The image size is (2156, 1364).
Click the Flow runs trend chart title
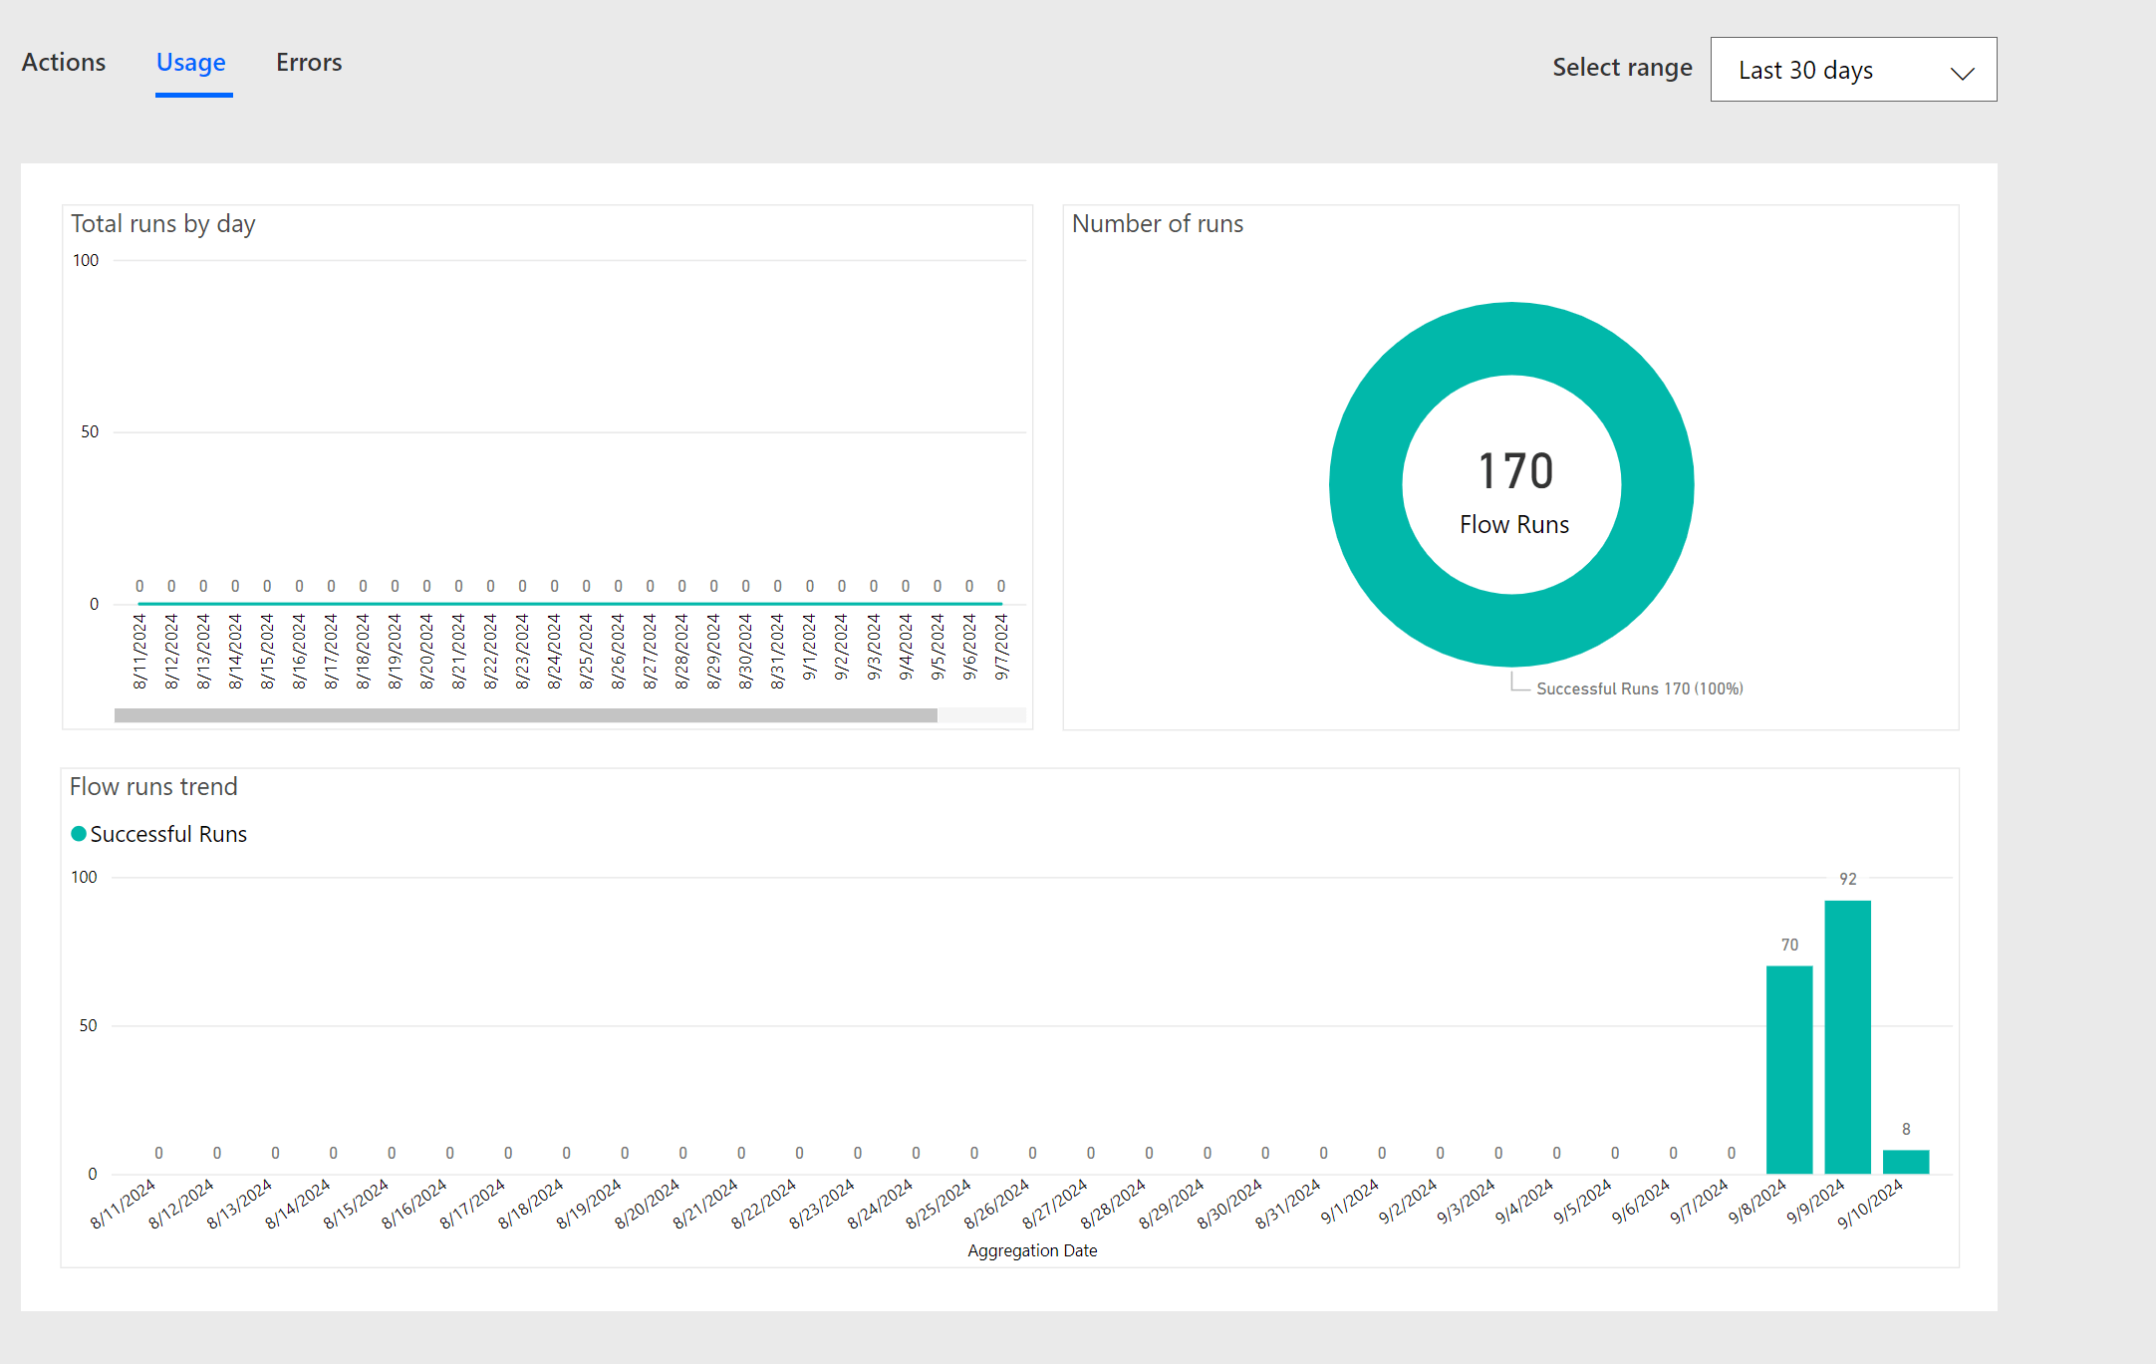pos(153,787)
